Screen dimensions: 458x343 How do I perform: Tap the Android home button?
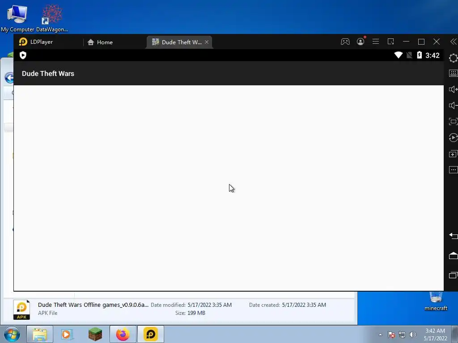click(x=454, y=255)
